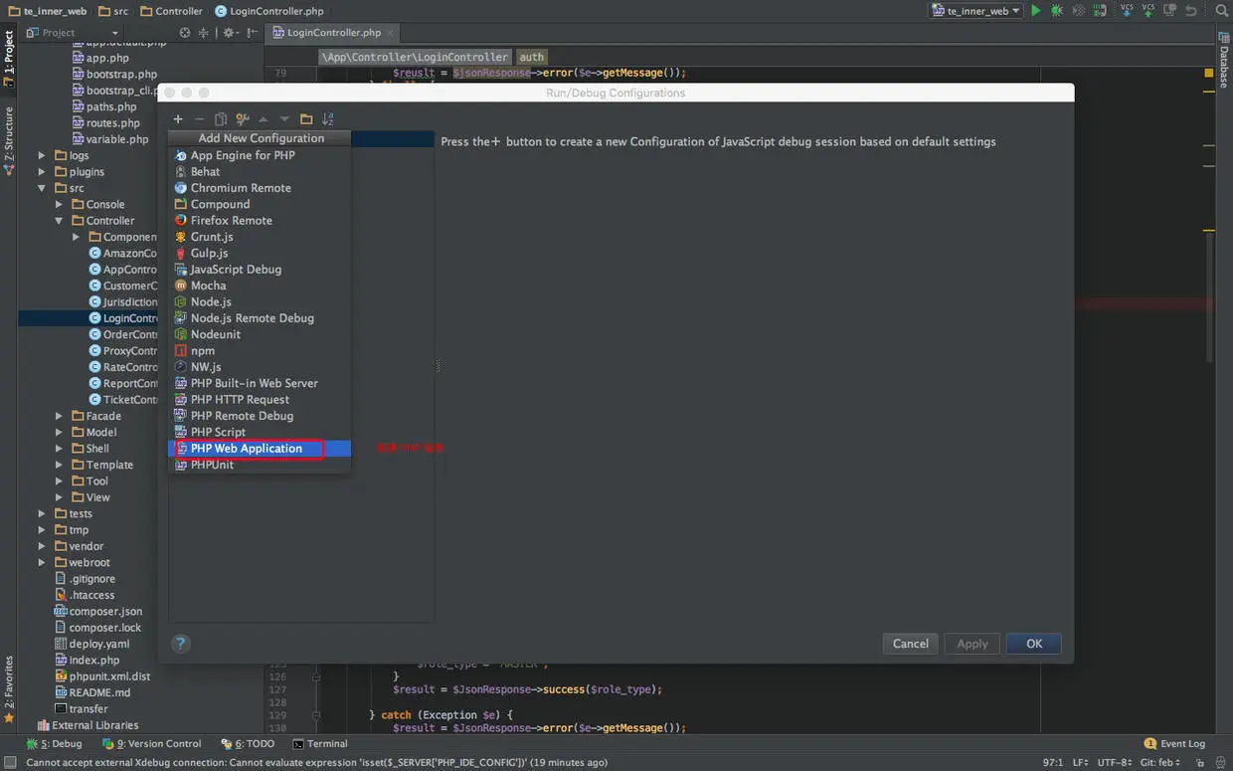Click the minus Remove Configuration icon
This screenshot has height=771, width=1233.
[x=199, y=119]
